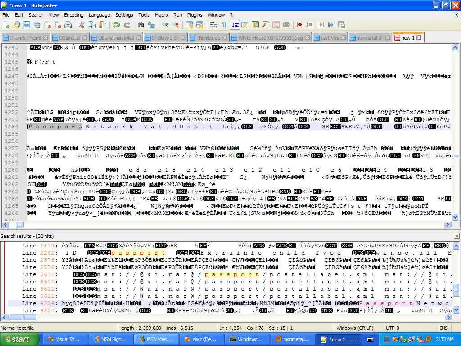Image resolution: width=461 pixels, height=346 pixels.
Task: Click the Print icon in toolbar
Action: [x=68, y=25]
